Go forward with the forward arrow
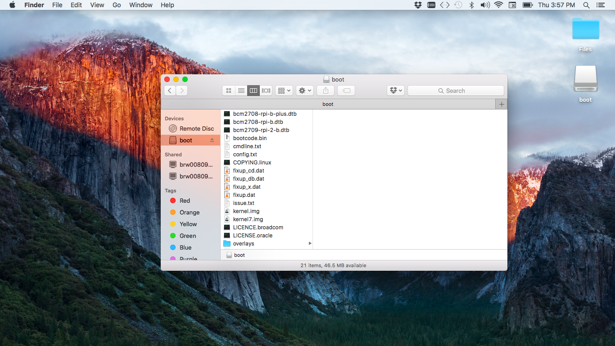Screen dimensions: 615x346 point(182,91)
